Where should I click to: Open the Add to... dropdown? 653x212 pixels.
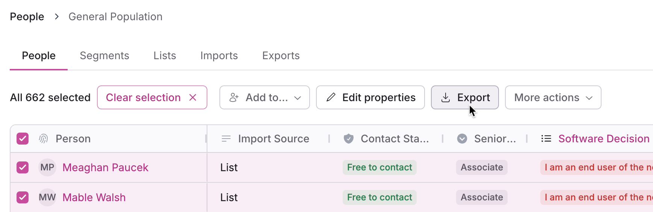pyautogui.click(x=265, y=98)
